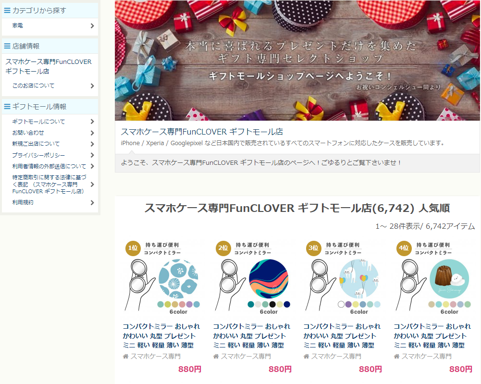Open 新規ご出店について link
The height and width of the screenshot is (384, 481).
[x=36, y=144]
